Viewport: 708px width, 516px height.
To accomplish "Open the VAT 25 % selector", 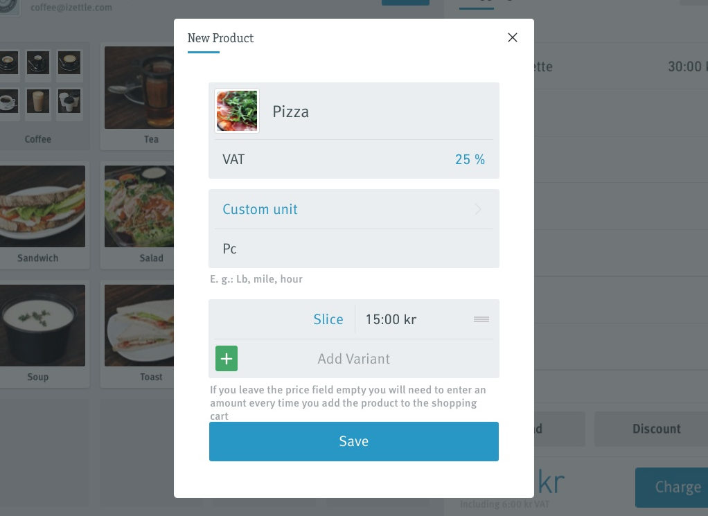I will coord(353,159).
